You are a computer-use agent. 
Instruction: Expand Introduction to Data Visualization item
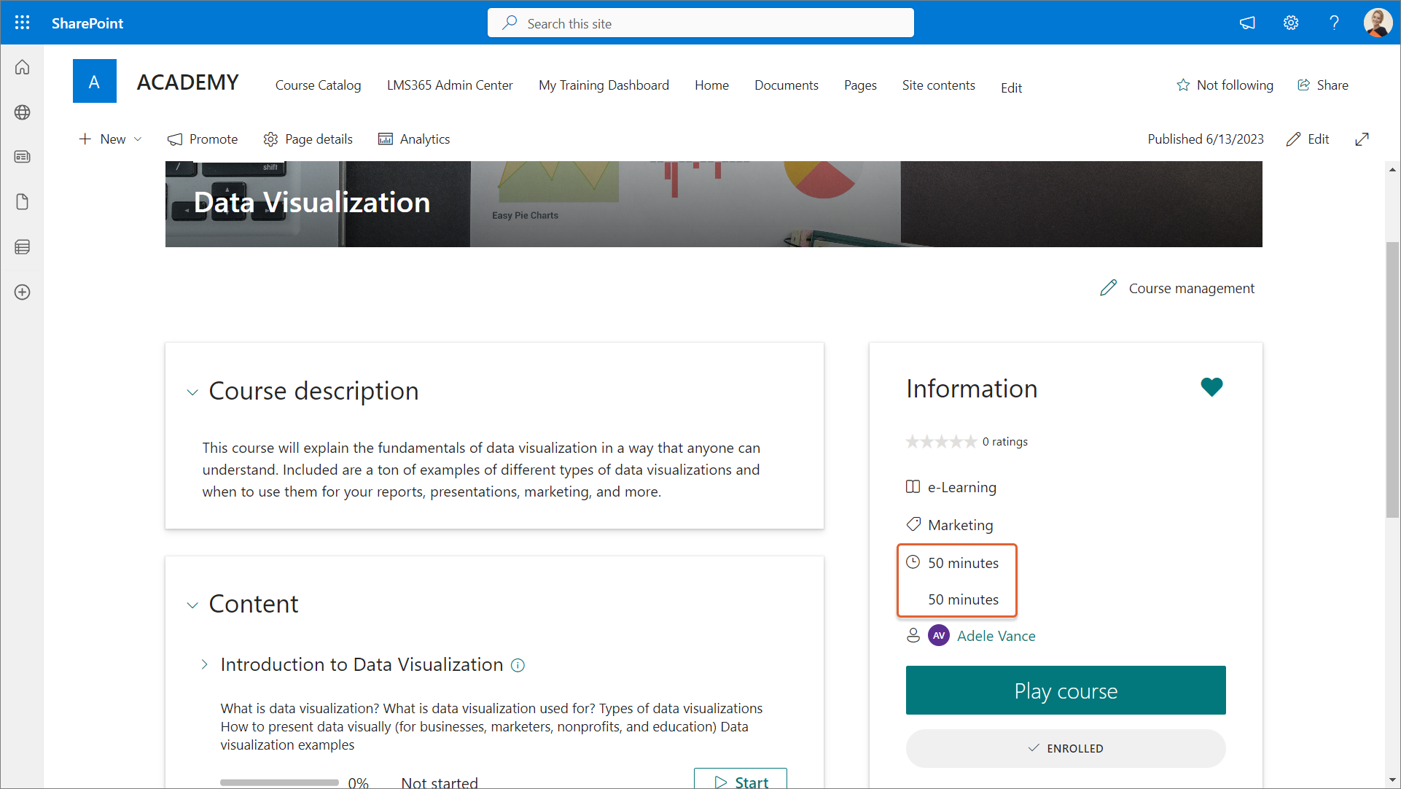click(x=205, y=664)
